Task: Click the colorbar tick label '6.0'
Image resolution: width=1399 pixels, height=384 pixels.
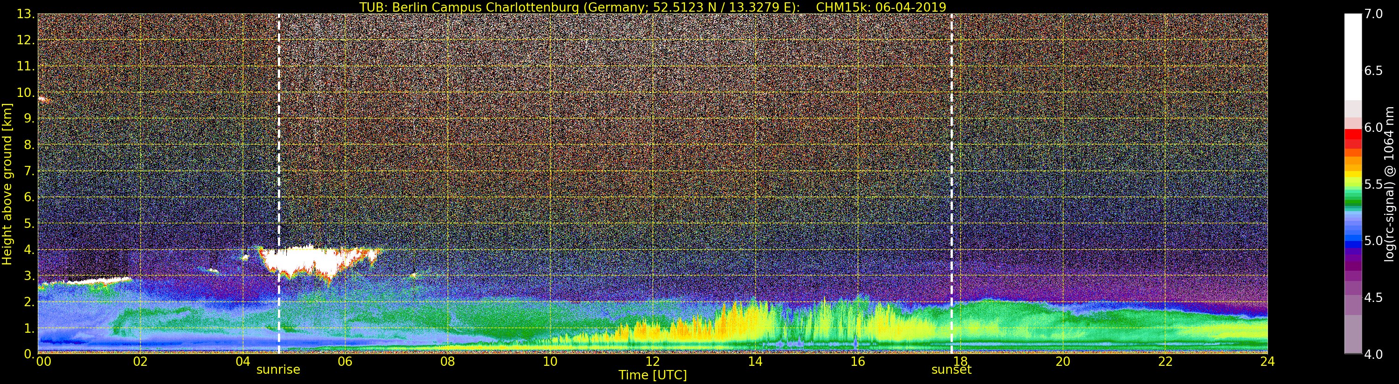Action: [x=1373, y=127]
